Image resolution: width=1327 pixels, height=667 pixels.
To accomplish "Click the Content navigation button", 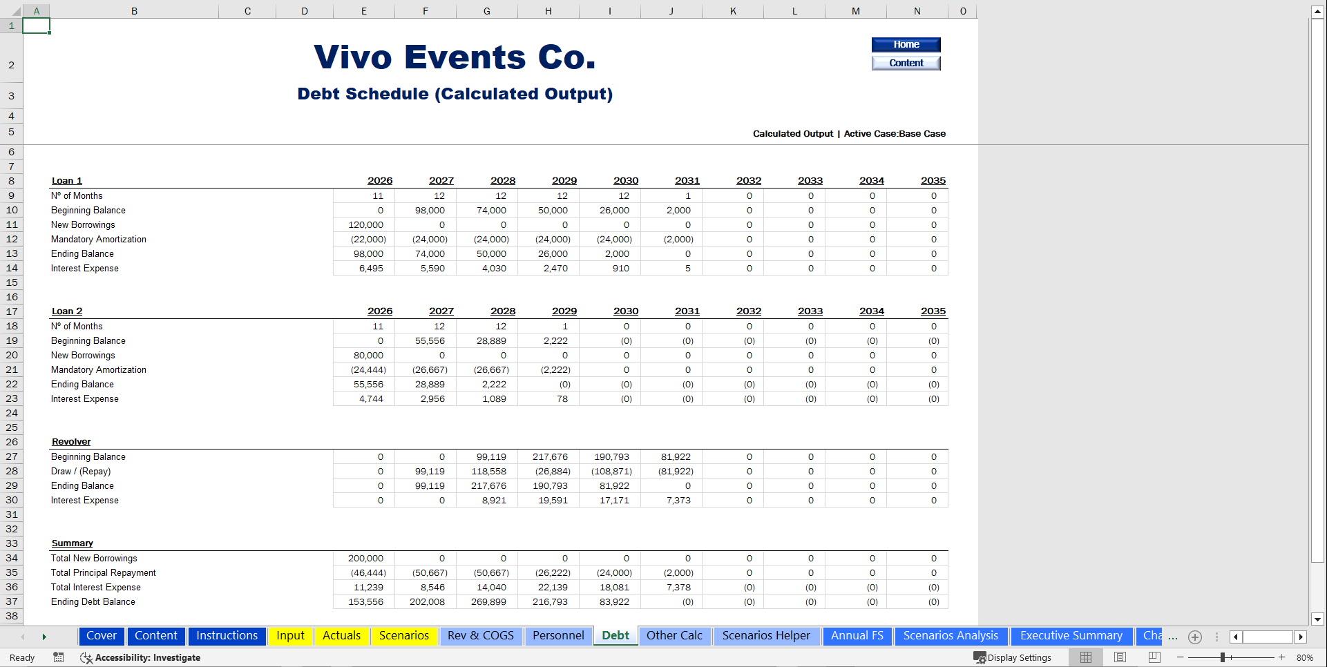I will click(x=906, y=63).
